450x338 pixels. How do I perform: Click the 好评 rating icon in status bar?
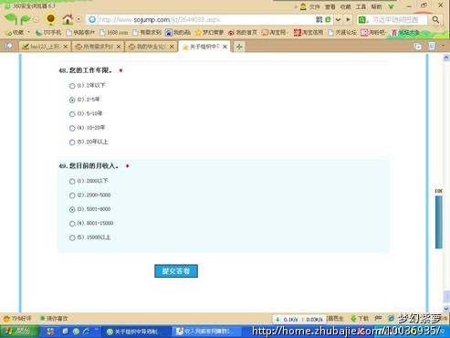pyautogui.click(x=17, y=319)
